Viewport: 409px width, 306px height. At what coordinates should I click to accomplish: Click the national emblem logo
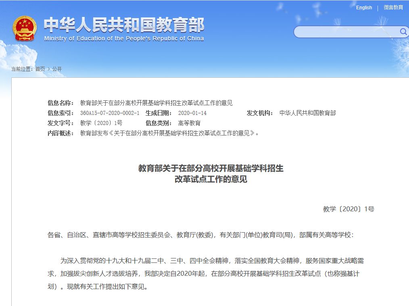click(x=25, y=29)
